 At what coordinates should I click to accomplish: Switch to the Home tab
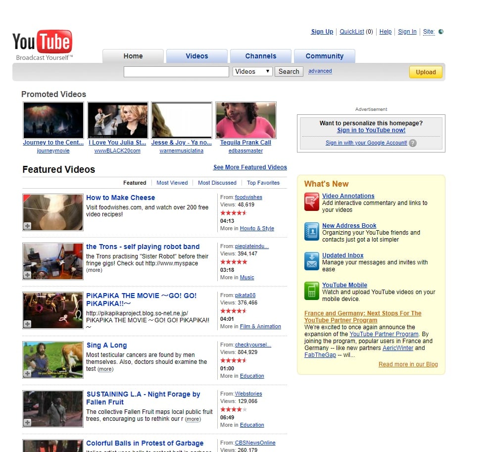point(133,56)
